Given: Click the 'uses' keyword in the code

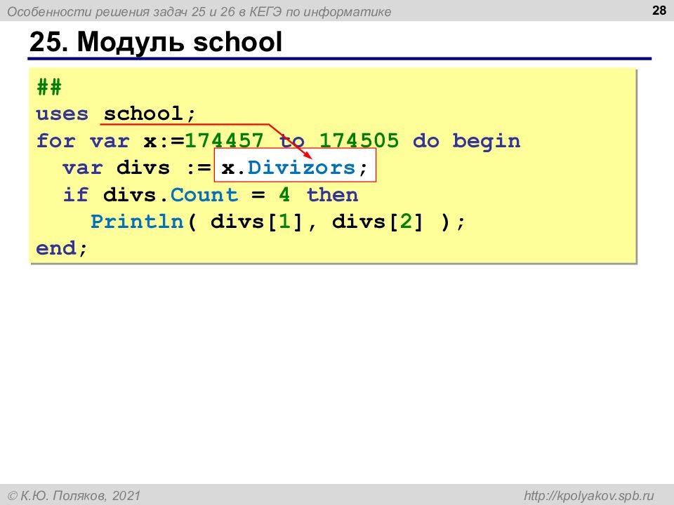Looking at the screenshot, I should click(62, 114).
